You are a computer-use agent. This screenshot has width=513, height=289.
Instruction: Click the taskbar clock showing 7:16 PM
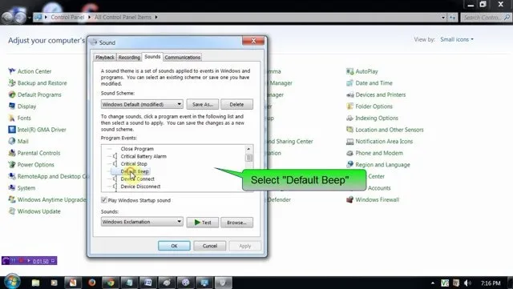[491, 283]
